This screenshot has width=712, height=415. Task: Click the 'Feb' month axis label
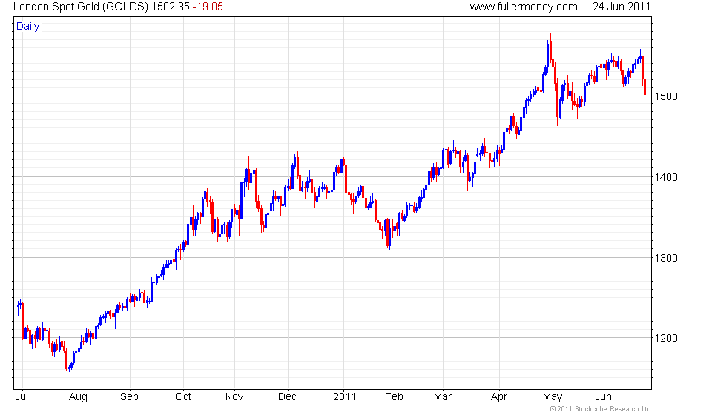click(x=394, y=397)
